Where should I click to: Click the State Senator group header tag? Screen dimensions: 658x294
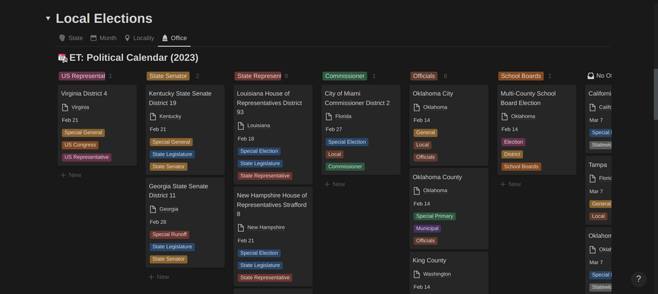click(168, 76)
